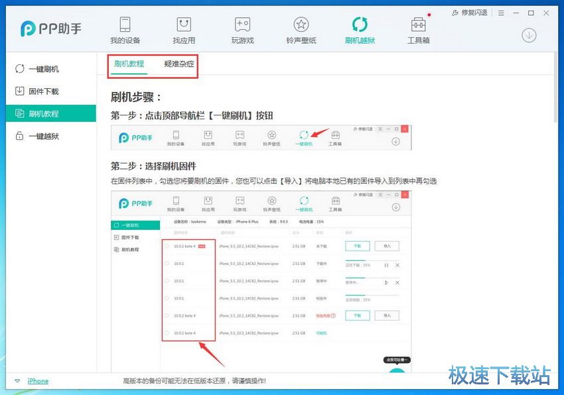
Task: Open 固件下载 in the sidebar
Action: tap(51, 91)
